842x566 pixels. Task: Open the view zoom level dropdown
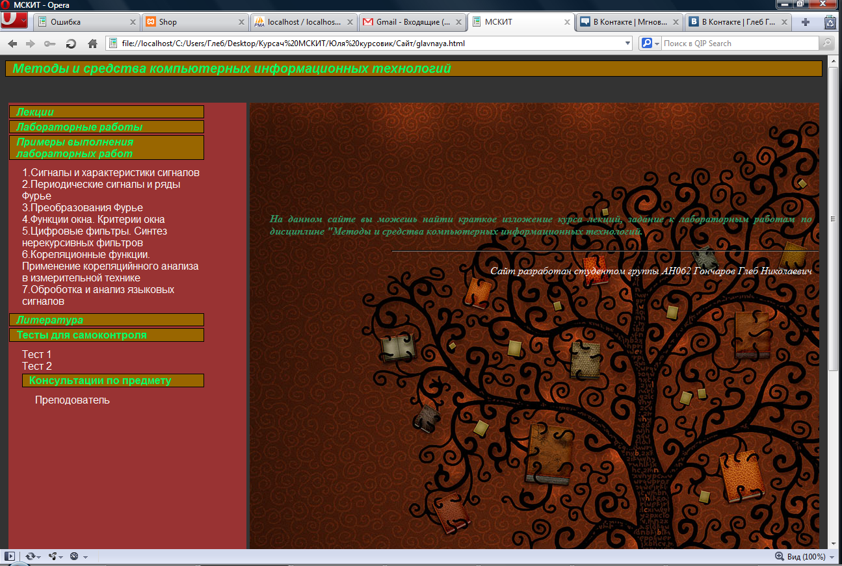click(x=832, y=557)
